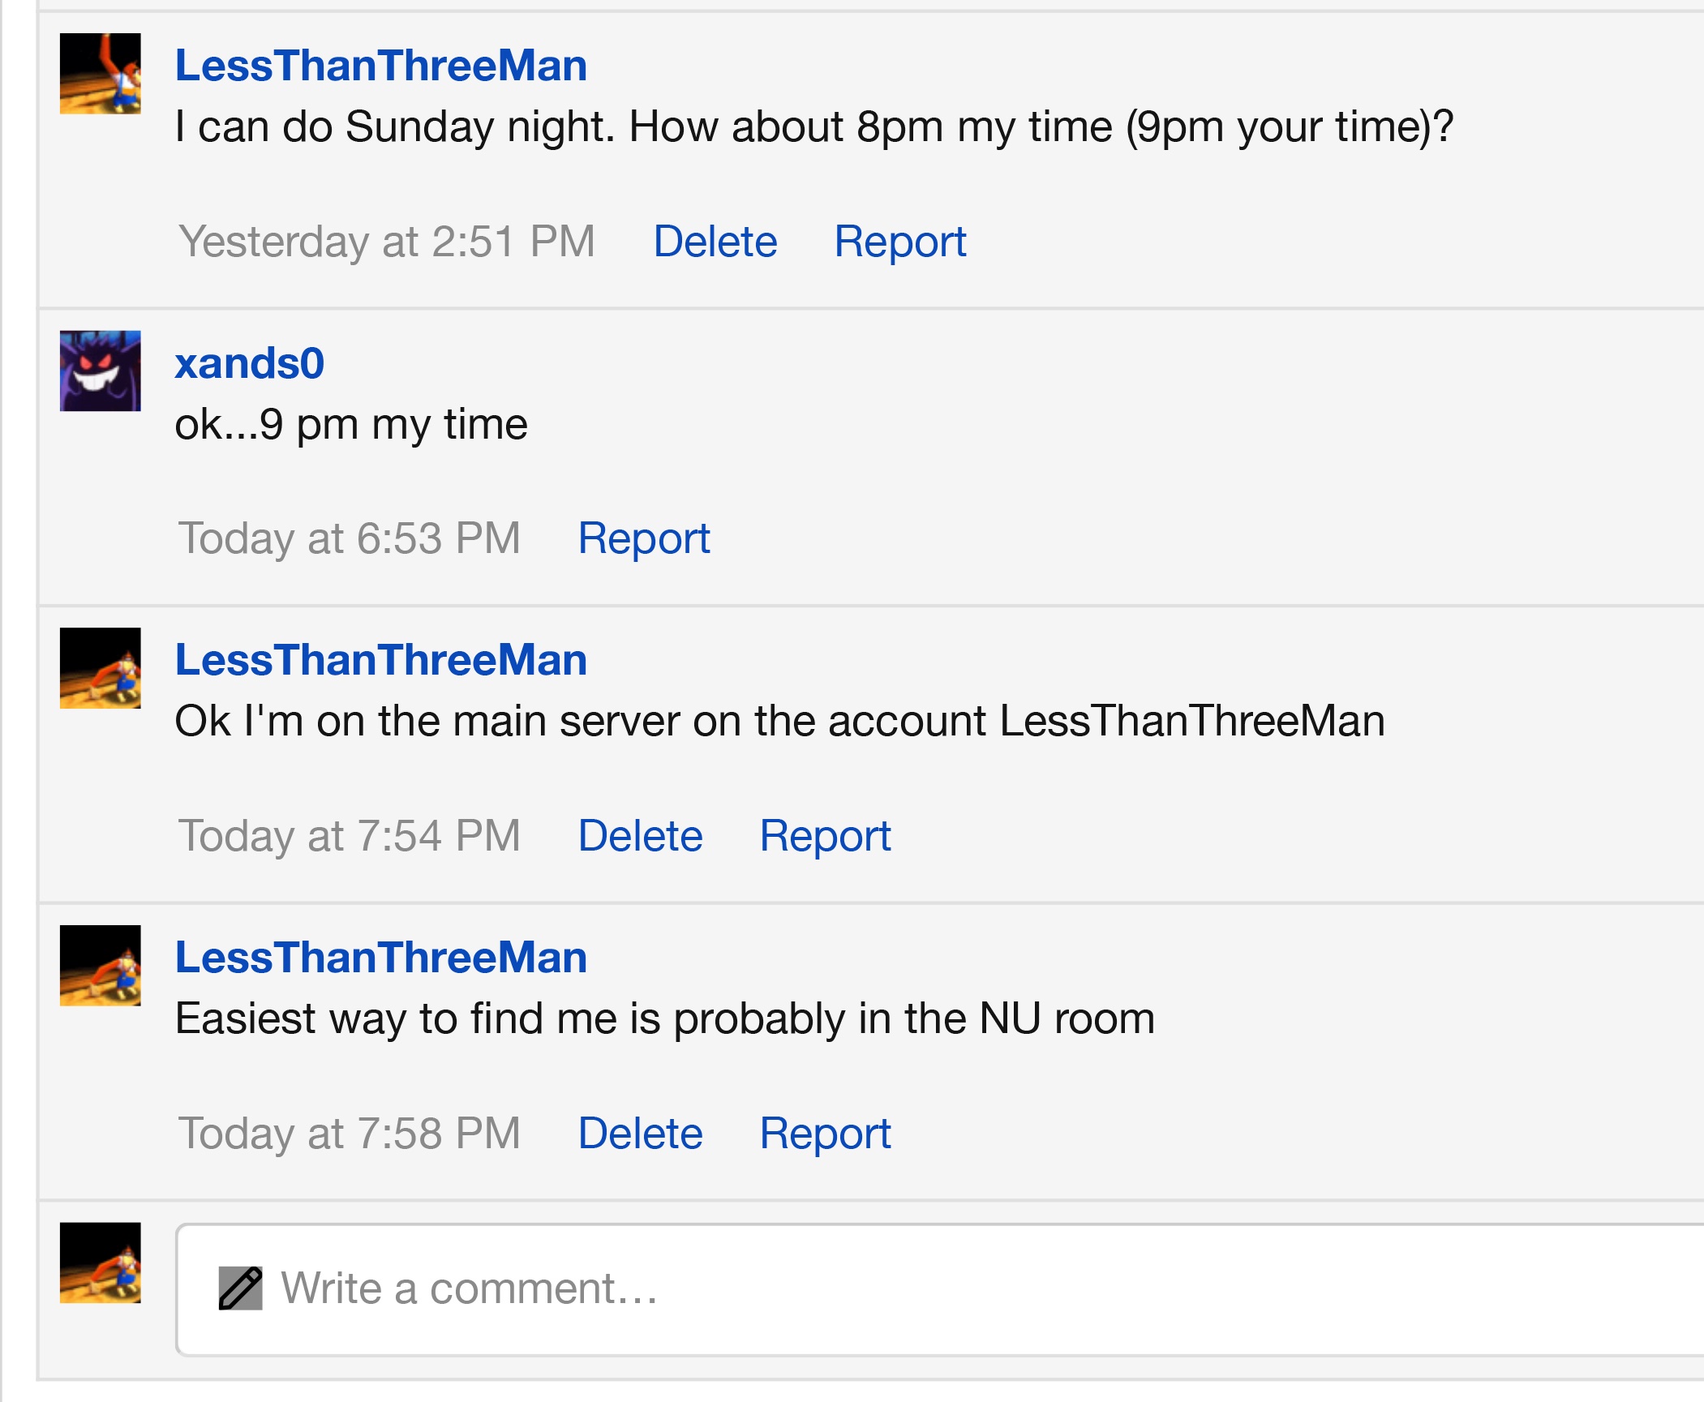The image size is (1704, 1402).
Task: Open LessThanThreeMan's profile from the first comment
Action: pyautogui.click(x=380, y=66)
